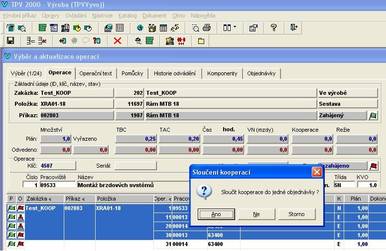Click green flag icon beside Zahájený status
The image size is (386, 251).
tap(373, 115)
